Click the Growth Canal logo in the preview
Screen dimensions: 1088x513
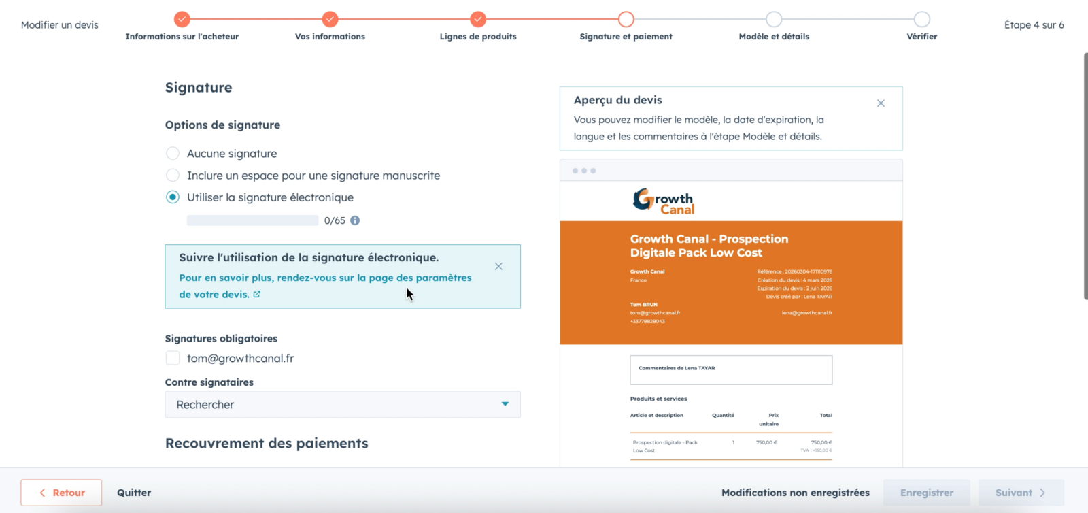point(664,201)
